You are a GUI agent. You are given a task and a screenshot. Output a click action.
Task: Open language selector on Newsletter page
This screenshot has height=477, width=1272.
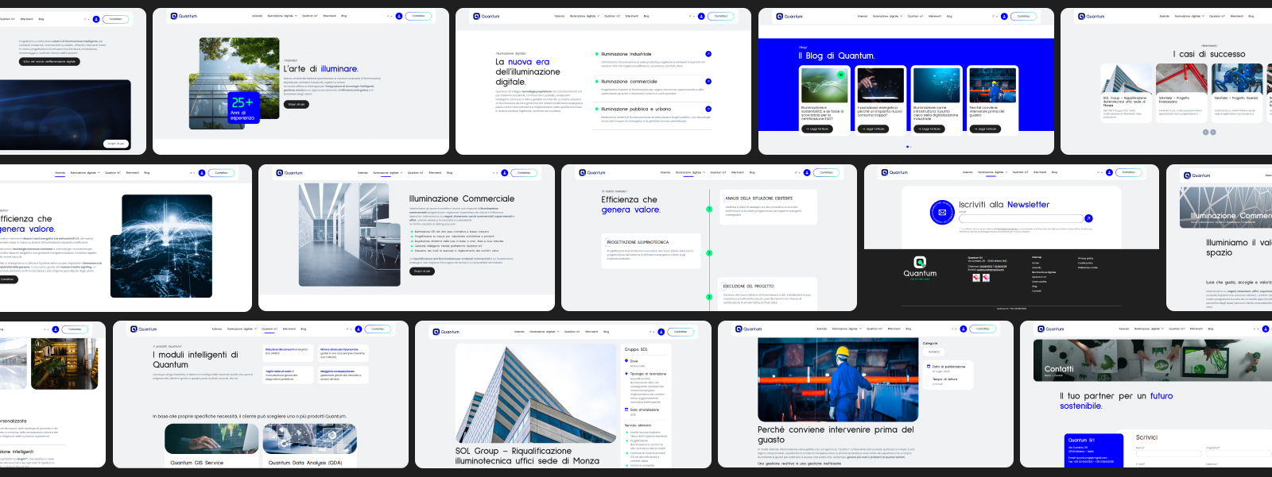(x=1099, y=172)
